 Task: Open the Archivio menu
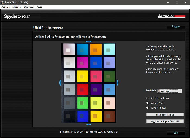point(6,7)
